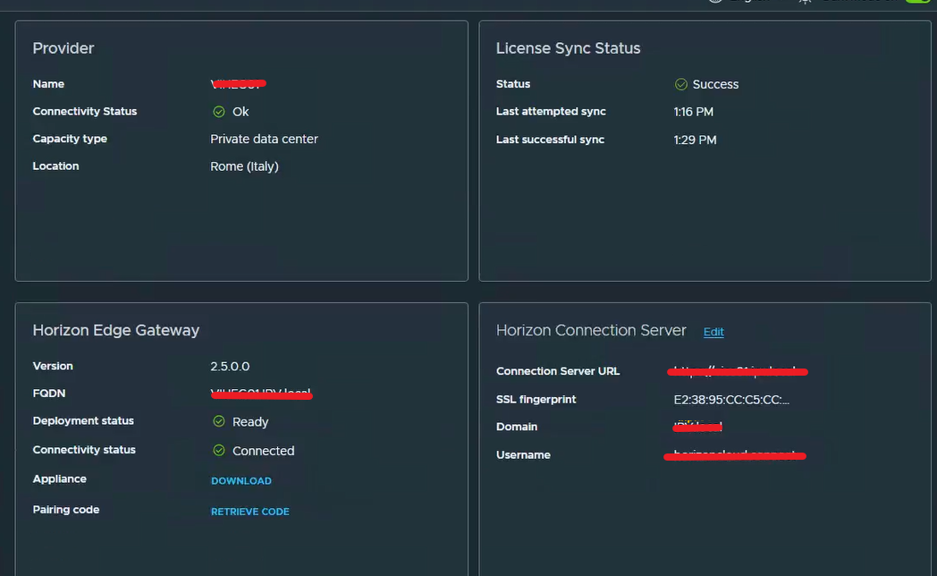The width and height of the screenshot is (937, 576).
Task: Select the Horizon Edge Gateway heading
Action: coord(116,330)
